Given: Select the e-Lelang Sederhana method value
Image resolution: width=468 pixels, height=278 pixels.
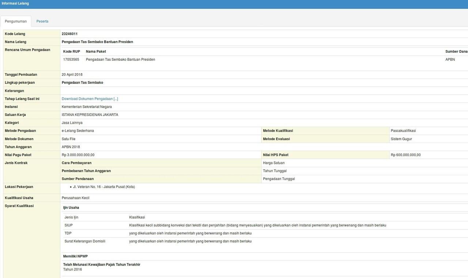Looking at the screenshot, I should click(78, 131).
